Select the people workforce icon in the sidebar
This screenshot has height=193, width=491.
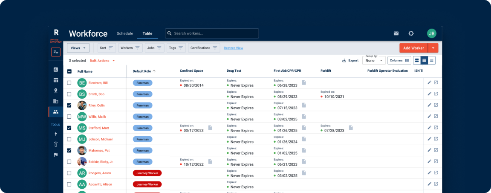[56, 111]
